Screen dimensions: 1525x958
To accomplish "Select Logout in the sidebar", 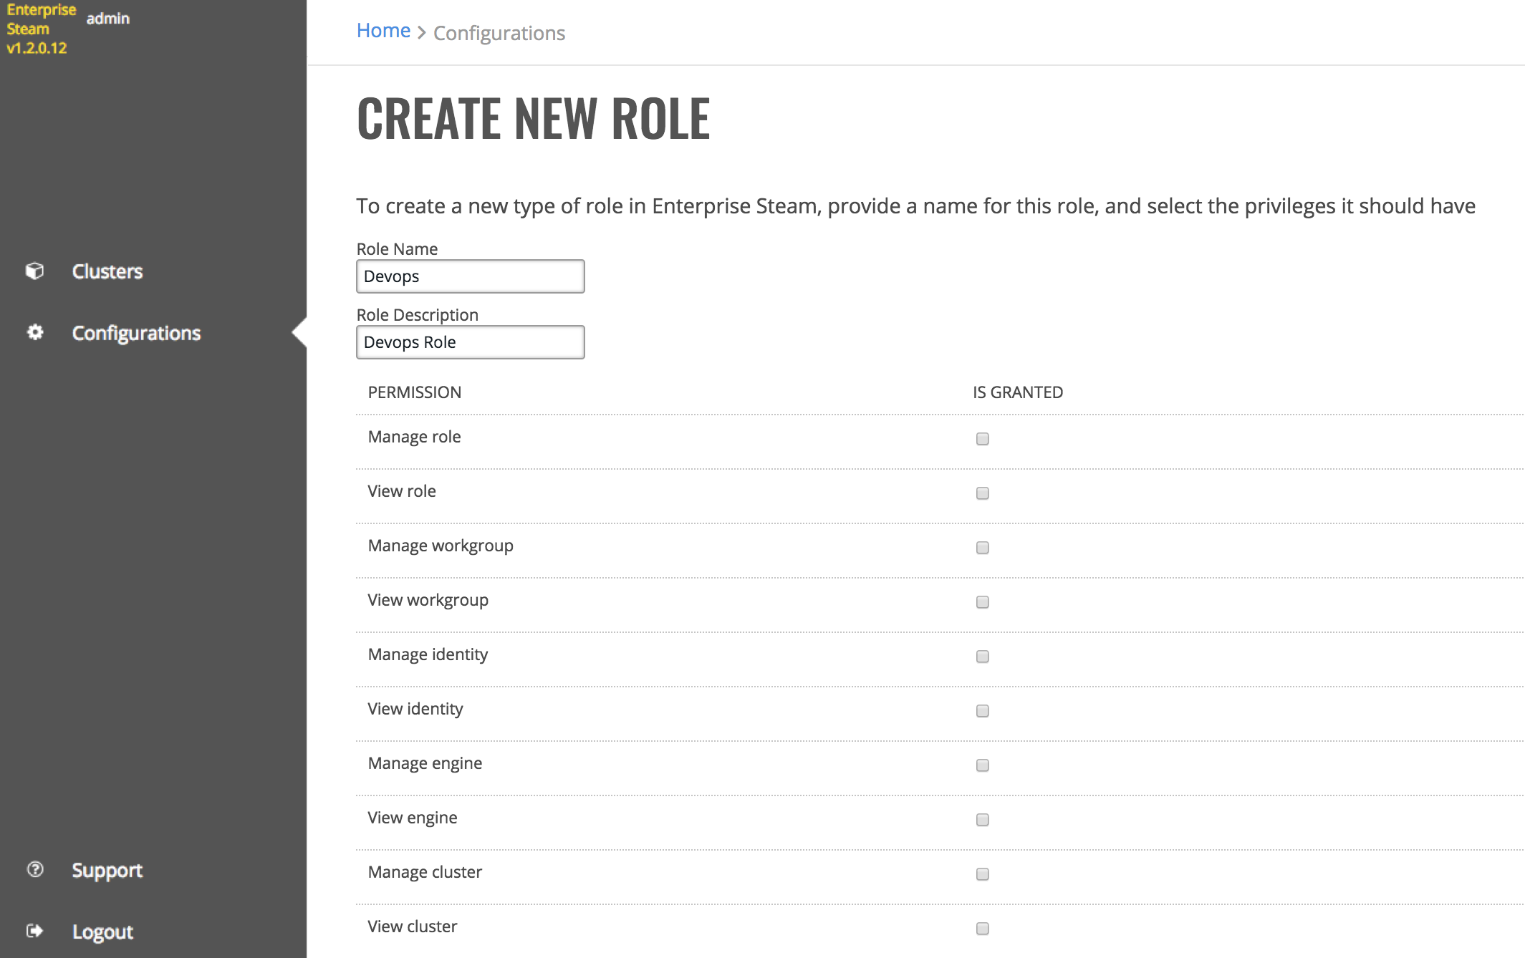I will click(102, 932).
